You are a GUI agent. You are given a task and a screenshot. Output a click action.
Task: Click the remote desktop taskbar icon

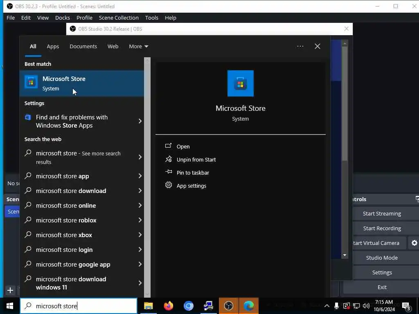click(208, 306)
